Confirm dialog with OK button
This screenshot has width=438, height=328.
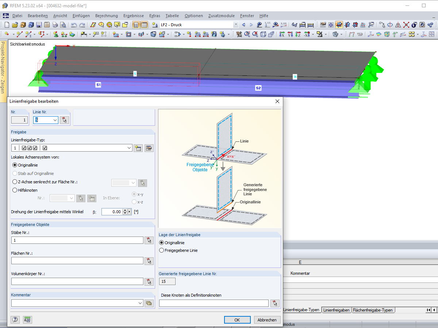[x=237, y=320]
